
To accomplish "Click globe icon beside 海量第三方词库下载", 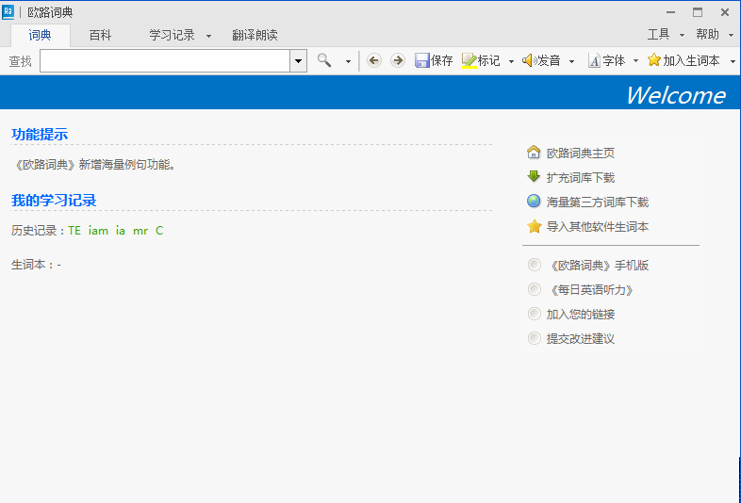I will point(534,202).
